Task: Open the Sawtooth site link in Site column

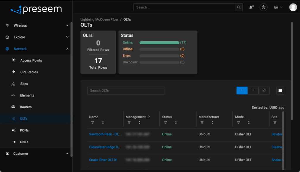Action: (x=277, y=134)
